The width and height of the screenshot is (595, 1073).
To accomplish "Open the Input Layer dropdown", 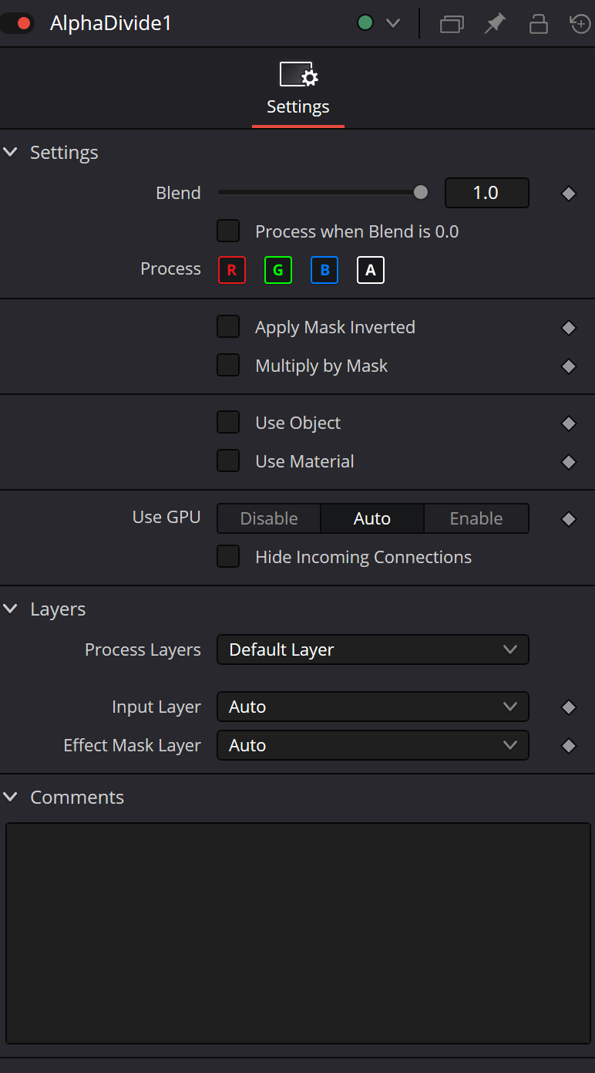I will (x=373, y=707).
